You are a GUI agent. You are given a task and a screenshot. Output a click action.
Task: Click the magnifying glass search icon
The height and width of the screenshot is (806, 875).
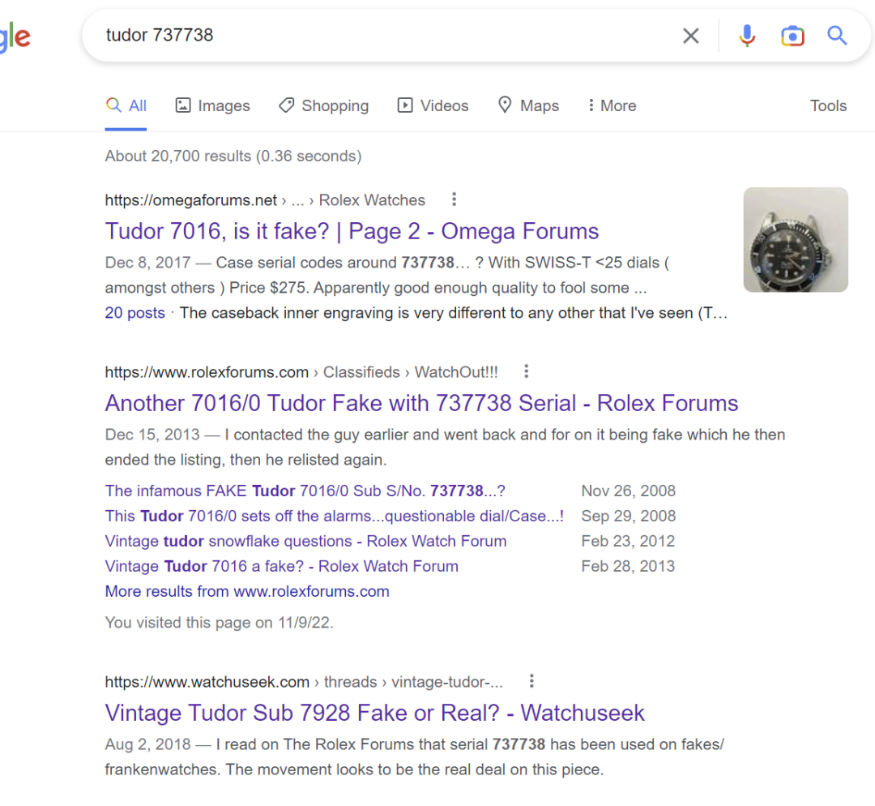[x=837, y=36]
